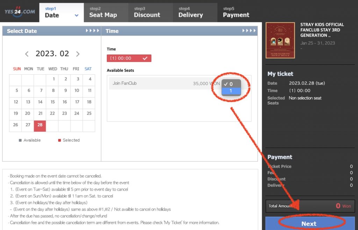Click checkmark on the 00:00 time slot
358x230 pixels.
145,58
